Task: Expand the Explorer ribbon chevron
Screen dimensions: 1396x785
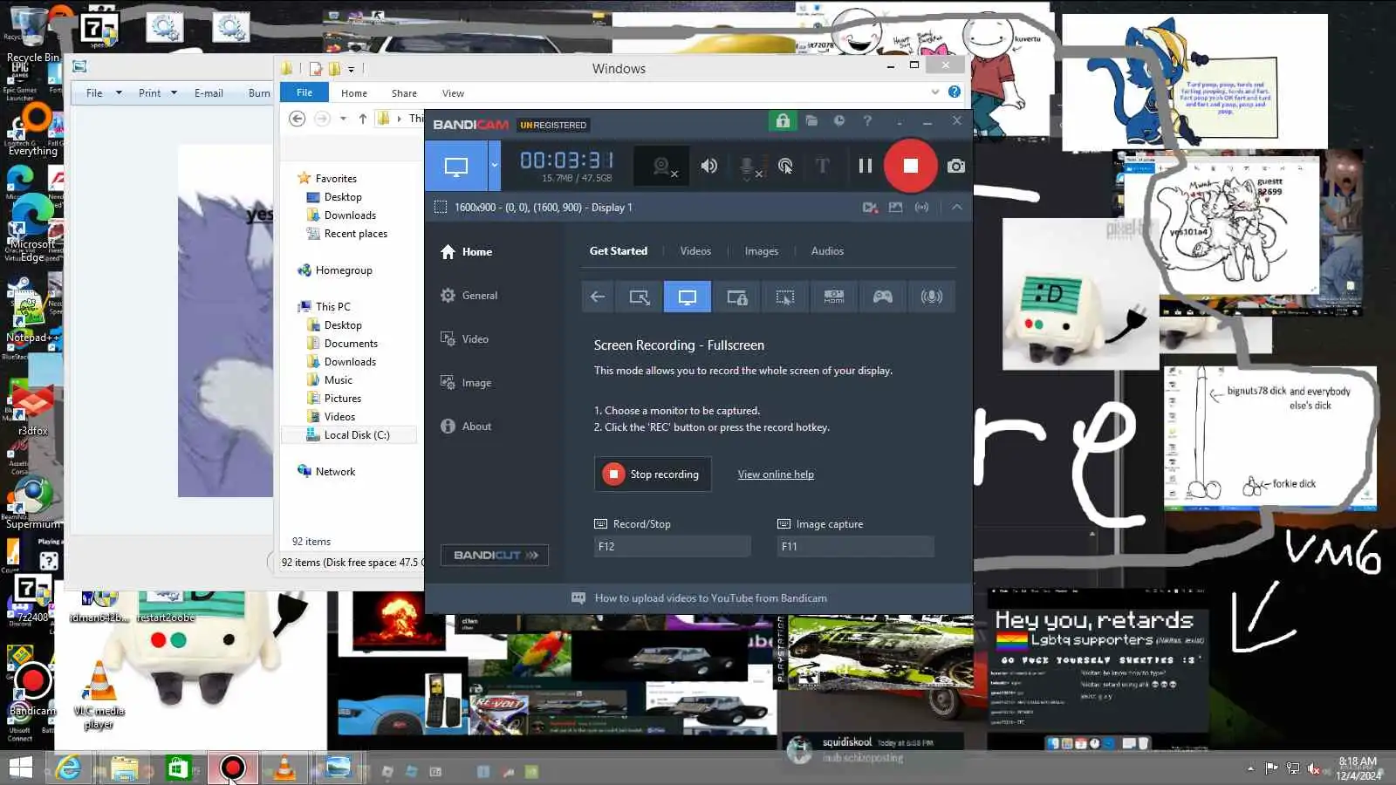Action: tap(935, 92)
